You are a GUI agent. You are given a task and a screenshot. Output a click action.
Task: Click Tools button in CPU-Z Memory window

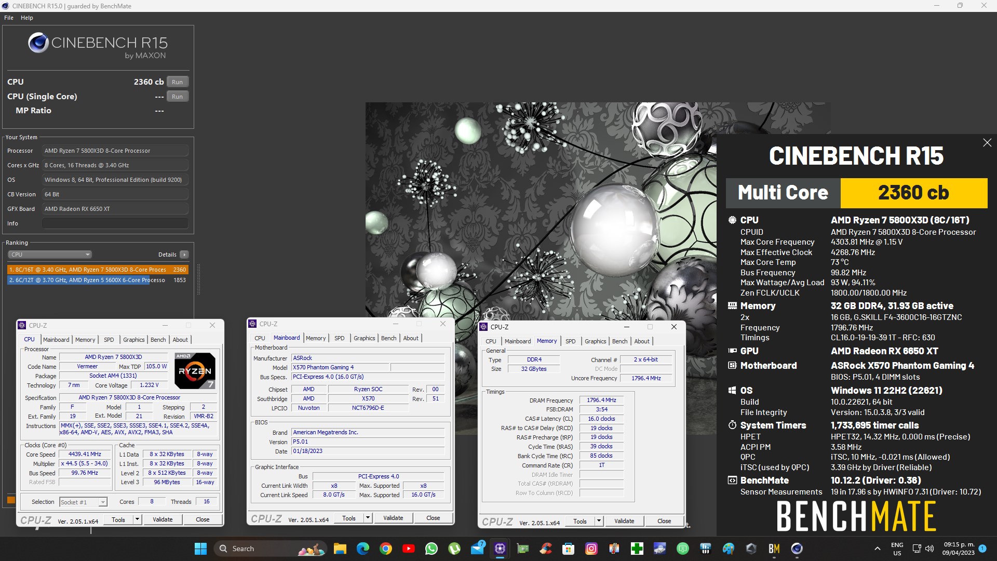click(x=580, y=521)
